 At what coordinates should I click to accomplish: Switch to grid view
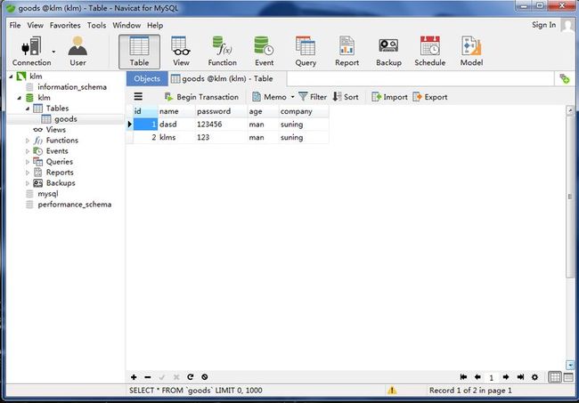click(555, 377)
